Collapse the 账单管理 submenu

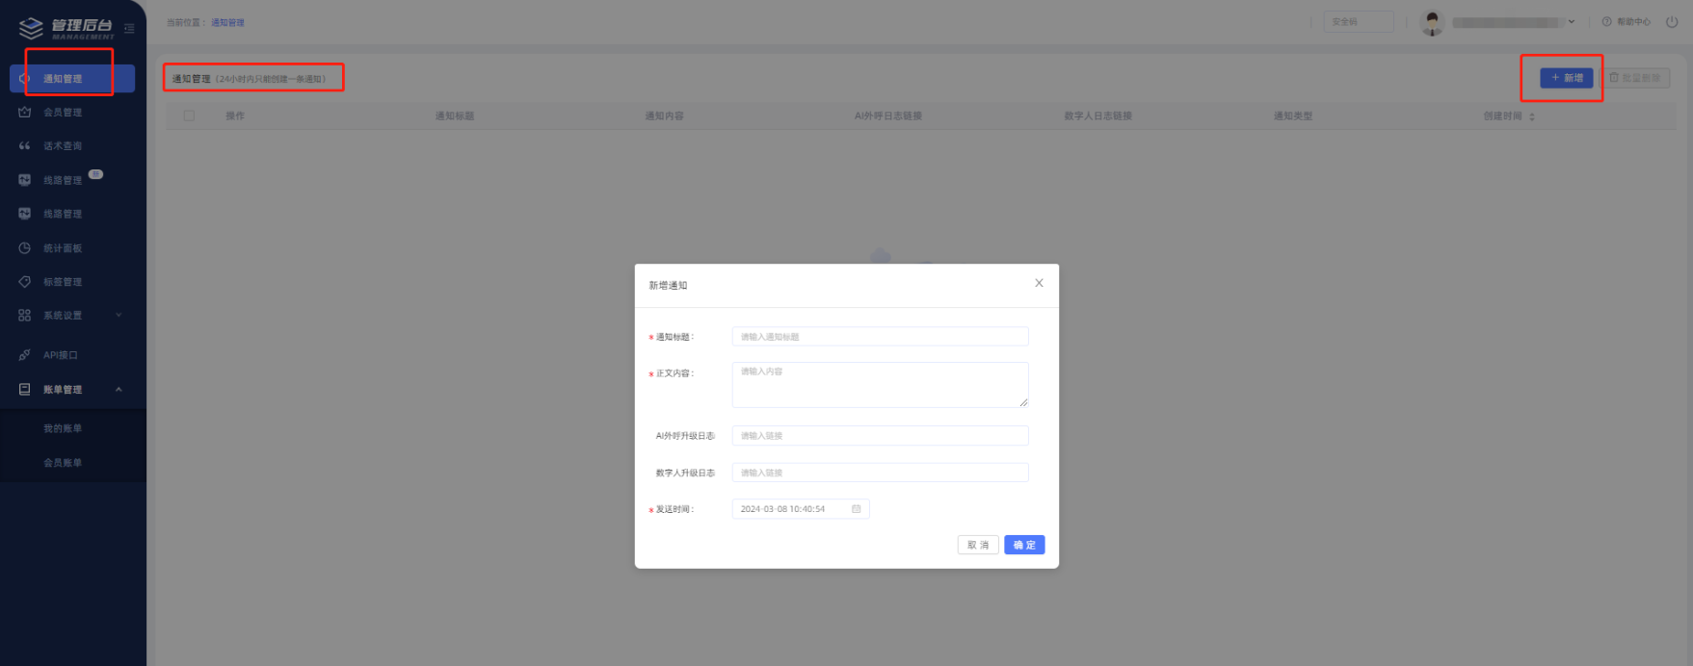coord(119,390)
